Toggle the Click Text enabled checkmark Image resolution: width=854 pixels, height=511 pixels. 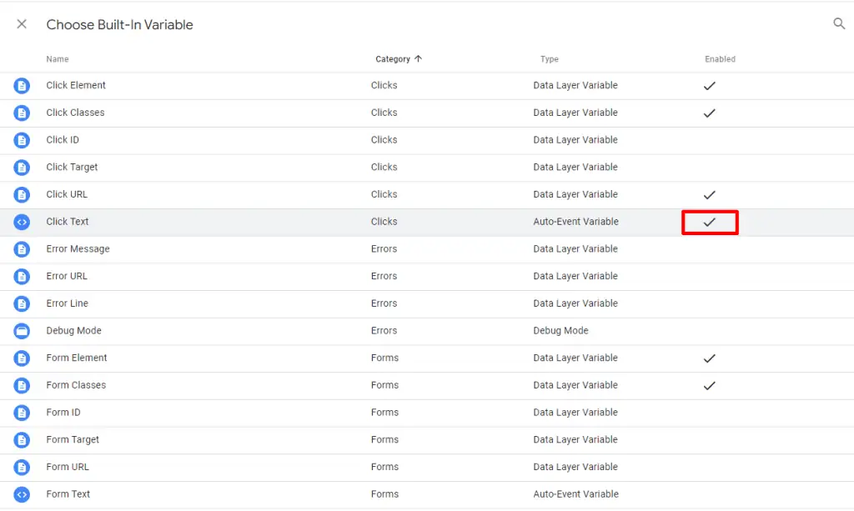click(710, 223)
